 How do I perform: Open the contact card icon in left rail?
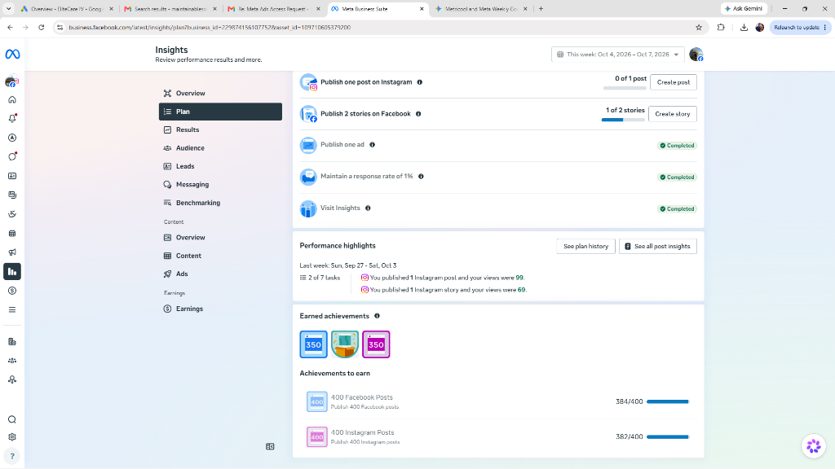(x=12, y=176)
